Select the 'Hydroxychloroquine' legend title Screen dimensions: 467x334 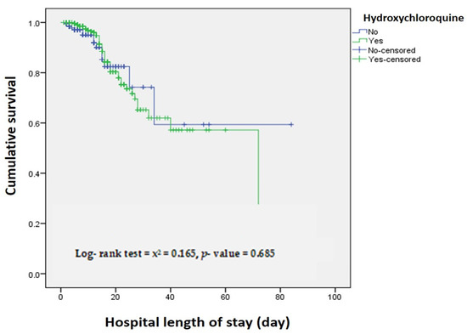(414, 18)
